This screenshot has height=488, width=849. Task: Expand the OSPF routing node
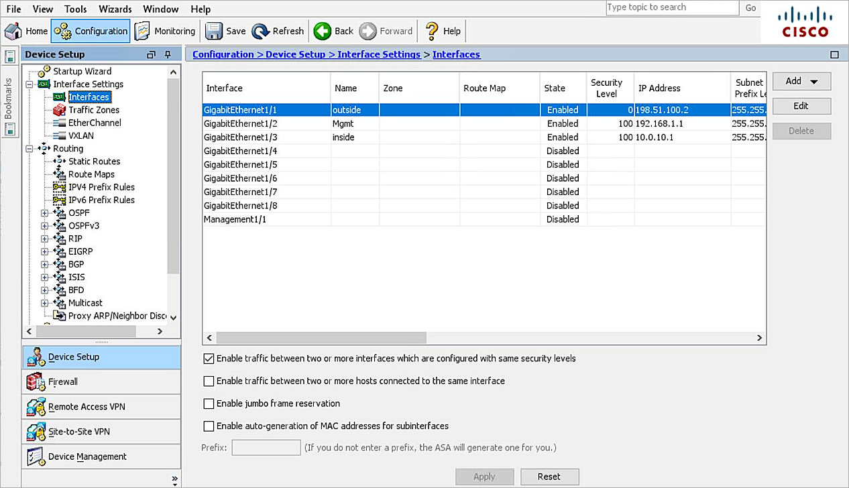click(44, 212)
